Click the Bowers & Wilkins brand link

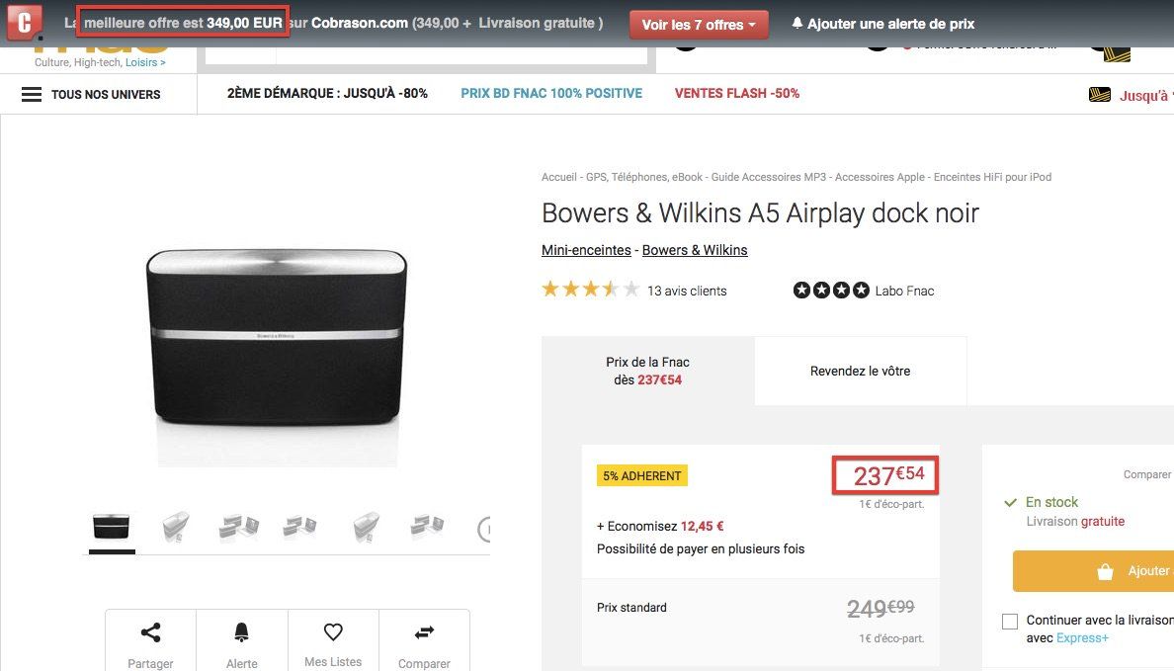695,250
